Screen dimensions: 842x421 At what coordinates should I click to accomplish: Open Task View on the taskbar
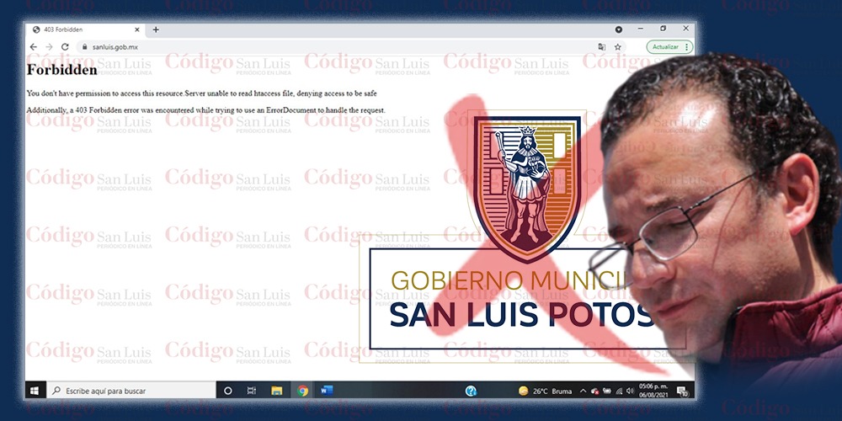pos(251,391)
